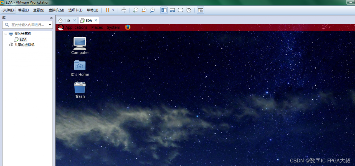Select 我的计算机 in the library tree

pyautogui.click(x=23, y=34)
